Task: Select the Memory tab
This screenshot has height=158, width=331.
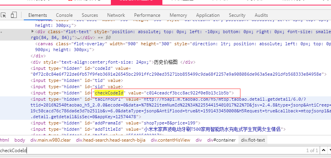Action: point(178,15)
